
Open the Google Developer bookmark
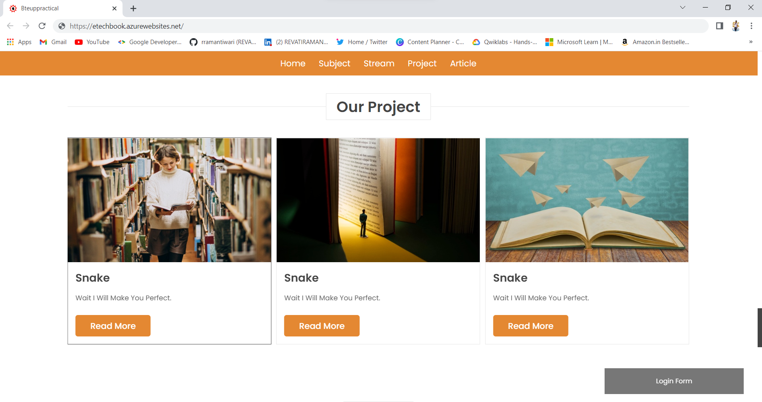[x=150, y=42]
